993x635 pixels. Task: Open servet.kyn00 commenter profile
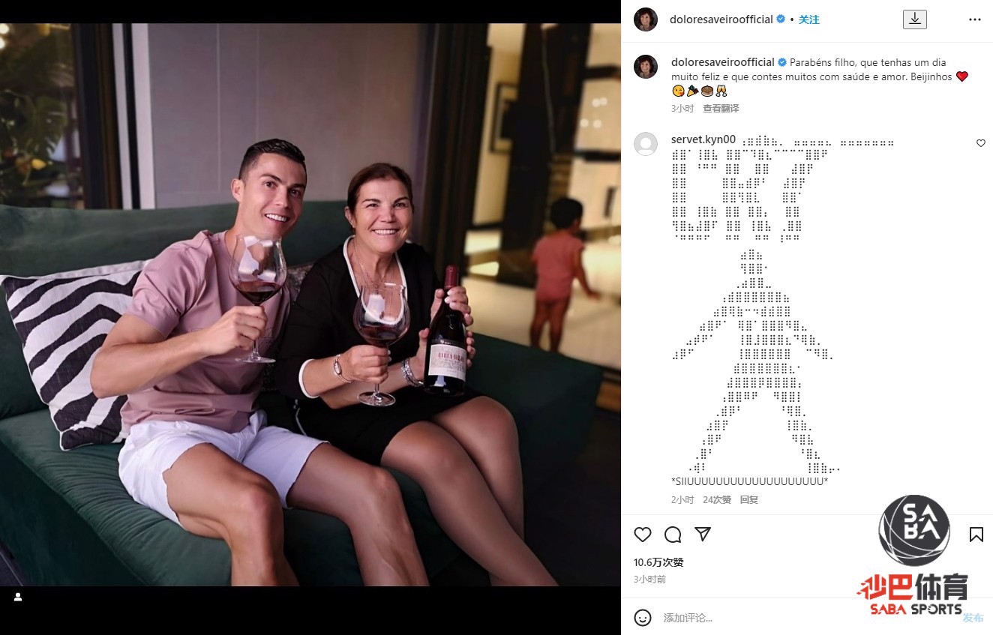pyautogui.click(x=703, y=139)
